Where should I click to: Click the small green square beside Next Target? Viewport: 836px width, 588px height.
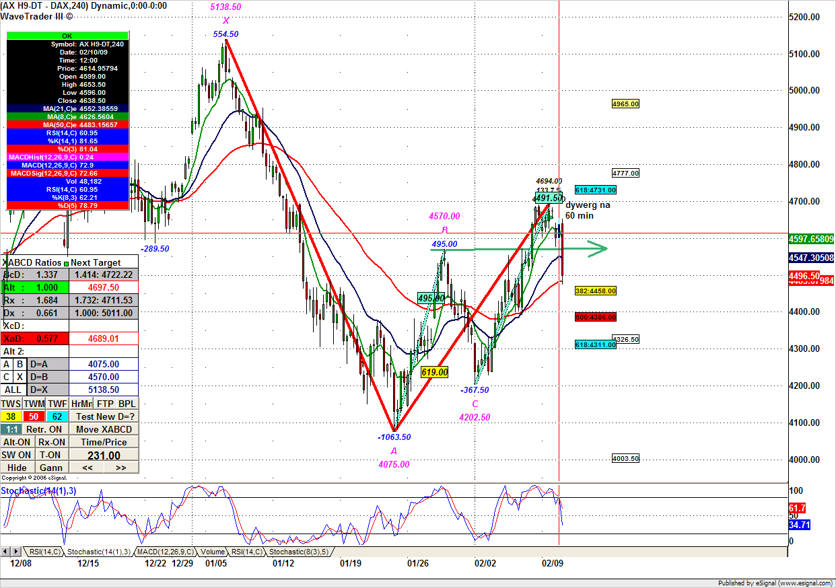[x=66, y=263]
